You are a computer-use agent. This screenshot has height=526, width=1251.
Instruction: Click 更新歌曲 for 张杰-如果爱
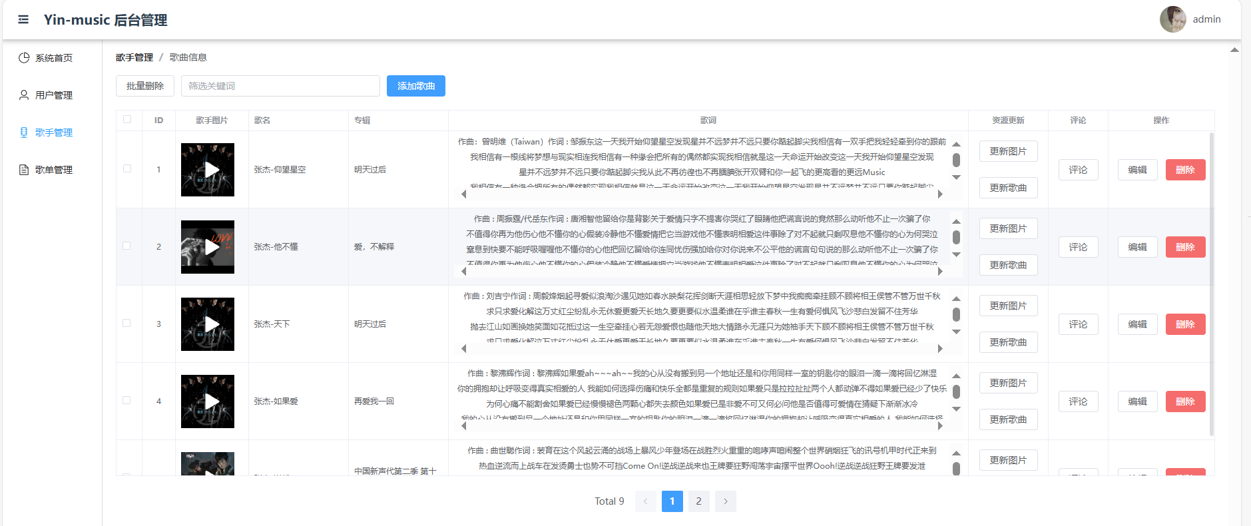coord(1008,419)
